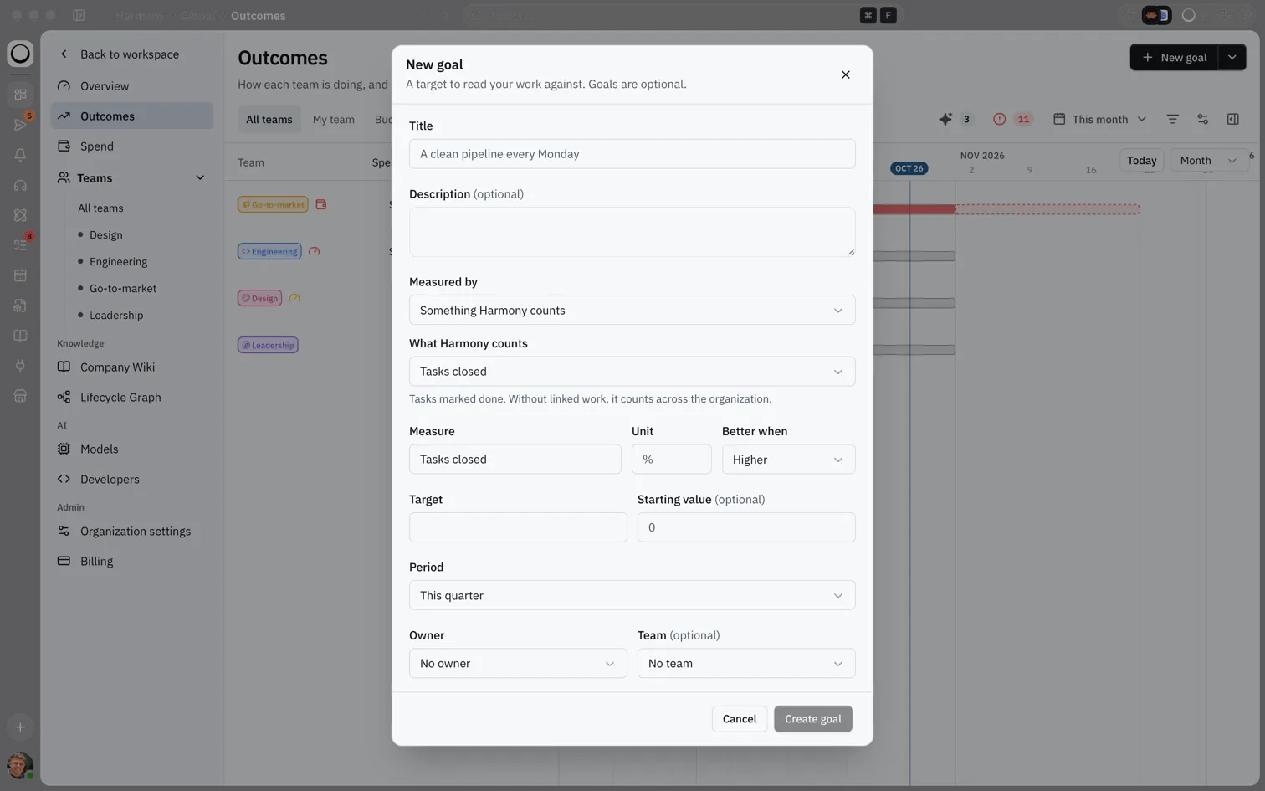Click the headphones icon in left rail

tap(20, 185)
